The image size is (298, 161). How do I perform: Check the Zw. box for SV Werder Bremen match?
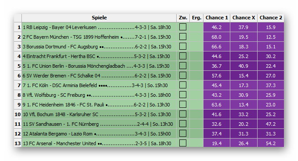pos(183,76)
